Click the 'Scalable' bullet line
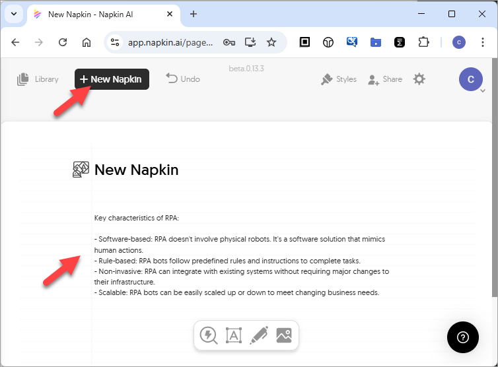This screenshot has height=367, width=498. (237, 292)
